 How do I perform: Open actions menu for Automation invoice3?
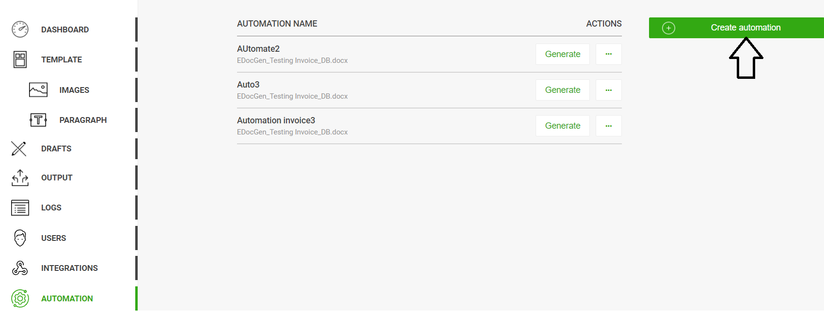[x=608, y=125]
